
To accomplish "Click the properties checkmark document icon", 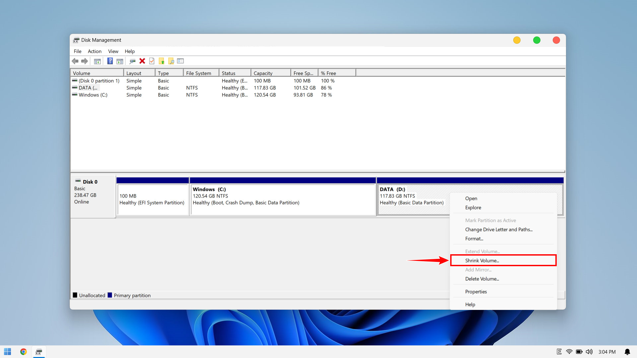I will click(152, 61).
